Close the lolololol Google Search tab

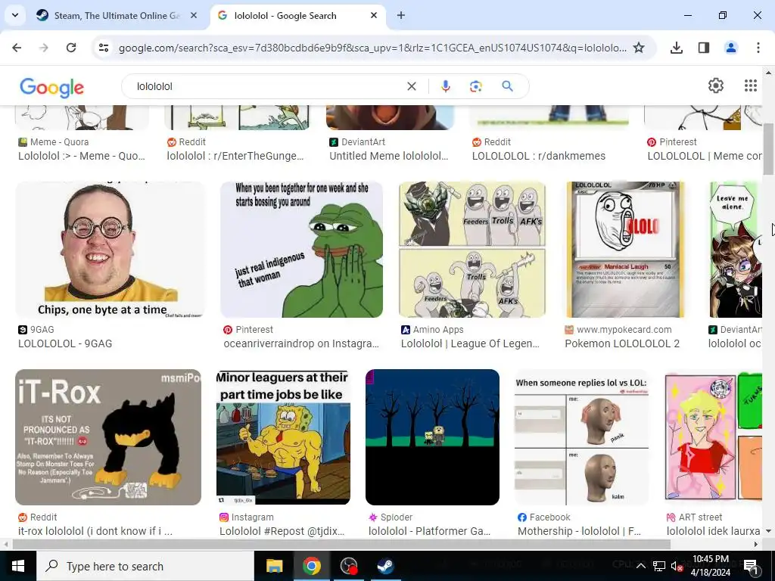tap(374, 15)
